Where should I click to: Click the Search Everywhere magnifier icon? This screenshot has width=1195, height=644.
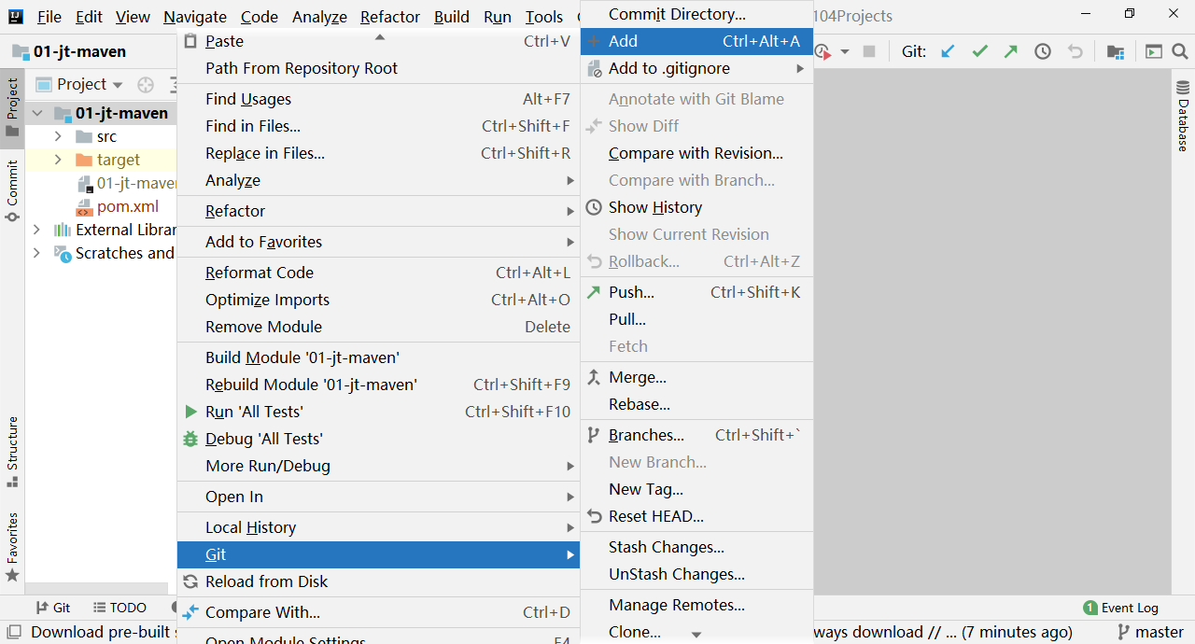click(x=1179, y=51)
